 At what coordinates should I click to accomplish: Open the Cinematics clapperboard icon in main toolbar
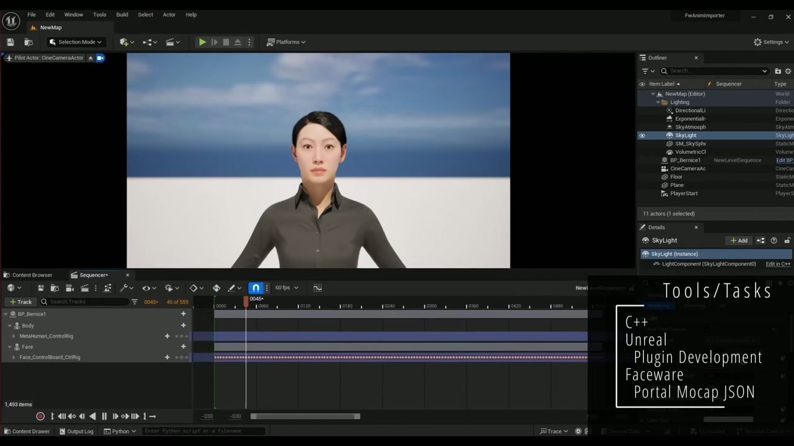[x=172, y=42]
